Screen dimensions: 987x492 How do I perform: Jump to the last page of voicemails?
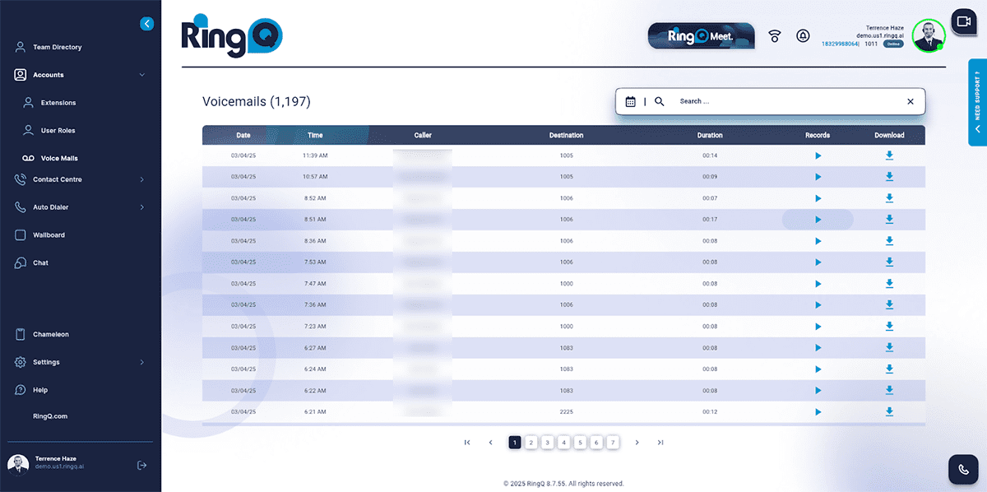click(660, 443)
